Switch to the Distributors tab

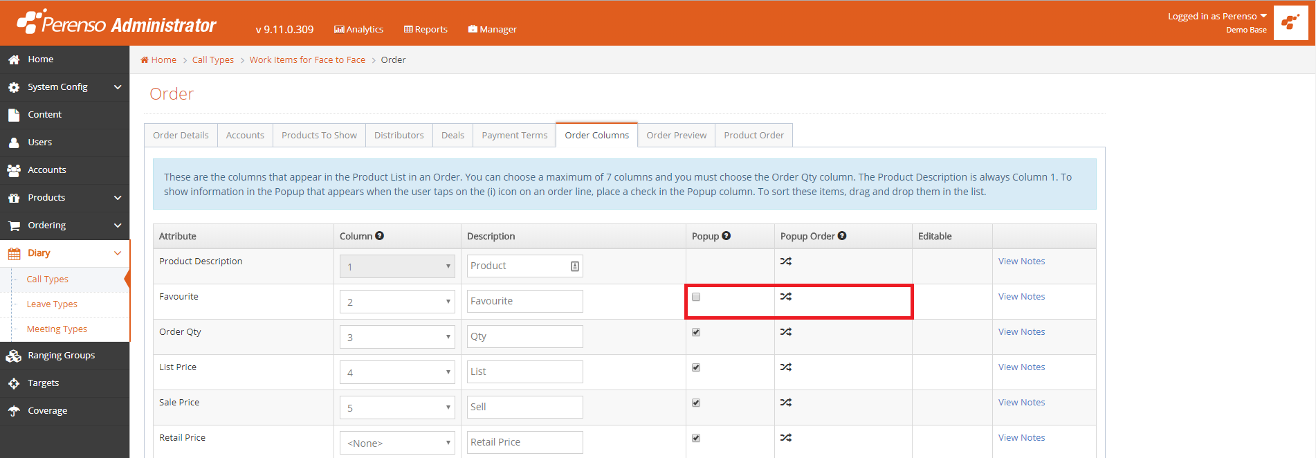coord(399,136)
